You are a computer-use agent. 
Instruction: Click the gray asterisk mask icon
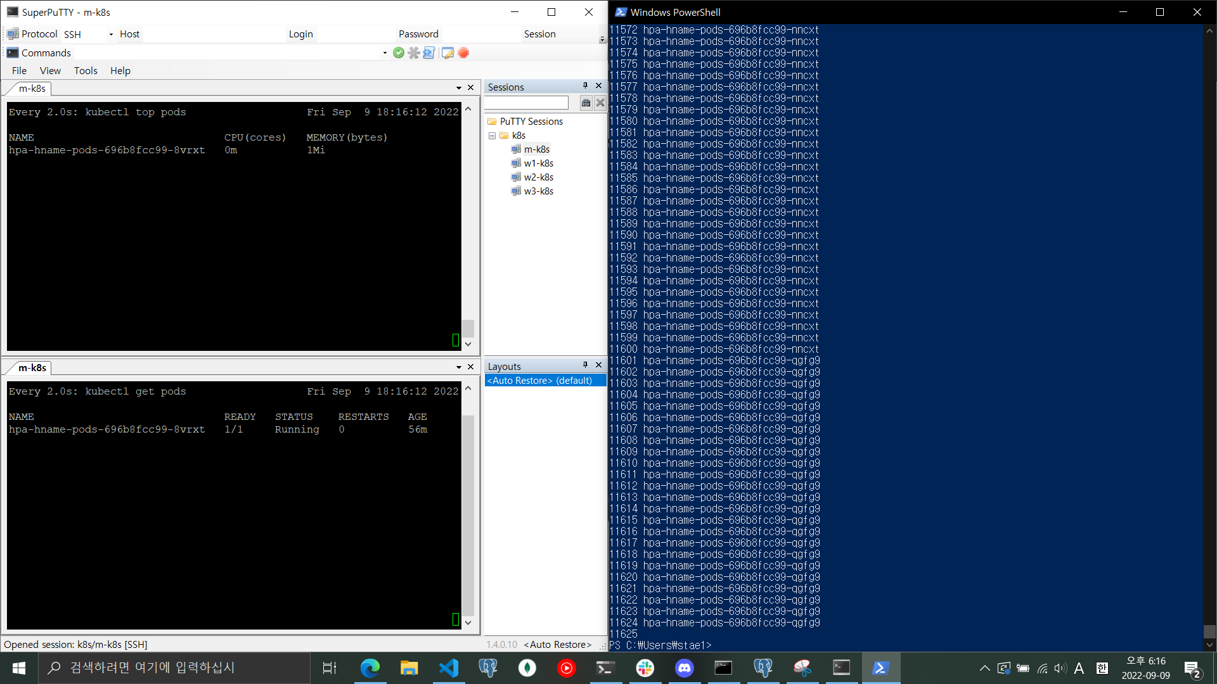pos(414,53)
